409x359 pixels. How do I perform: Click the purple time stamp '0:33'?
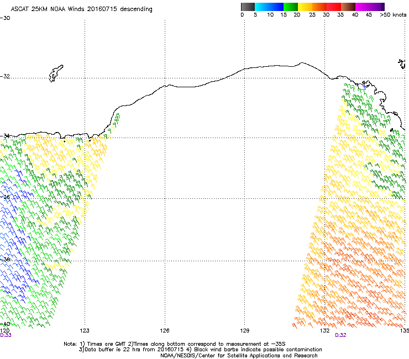6,335
